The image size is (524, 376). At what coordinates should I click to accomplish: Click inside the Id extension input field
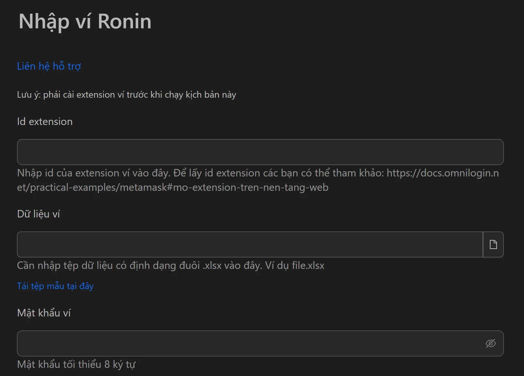click(260, 152)
